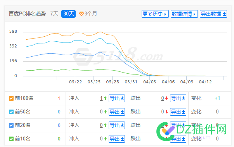This screenshot has width=234, height=147.
Task: Click green up arrow in 前50名 冲入 cell
Action: coord(106,112)
